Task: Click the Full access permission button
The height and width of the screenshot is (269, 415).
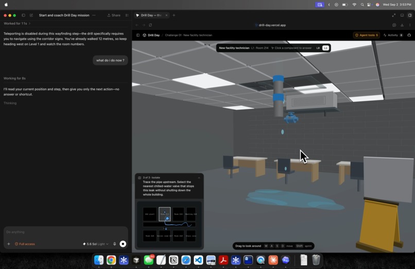Action: tap(25, 244)
